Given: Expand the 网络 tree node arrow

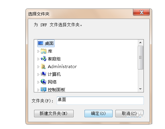Looking at the screenshot, I should (x=38, y=82).
